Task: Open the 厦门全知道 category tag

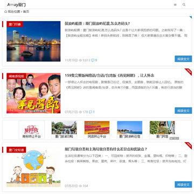Action: [16, 150]
